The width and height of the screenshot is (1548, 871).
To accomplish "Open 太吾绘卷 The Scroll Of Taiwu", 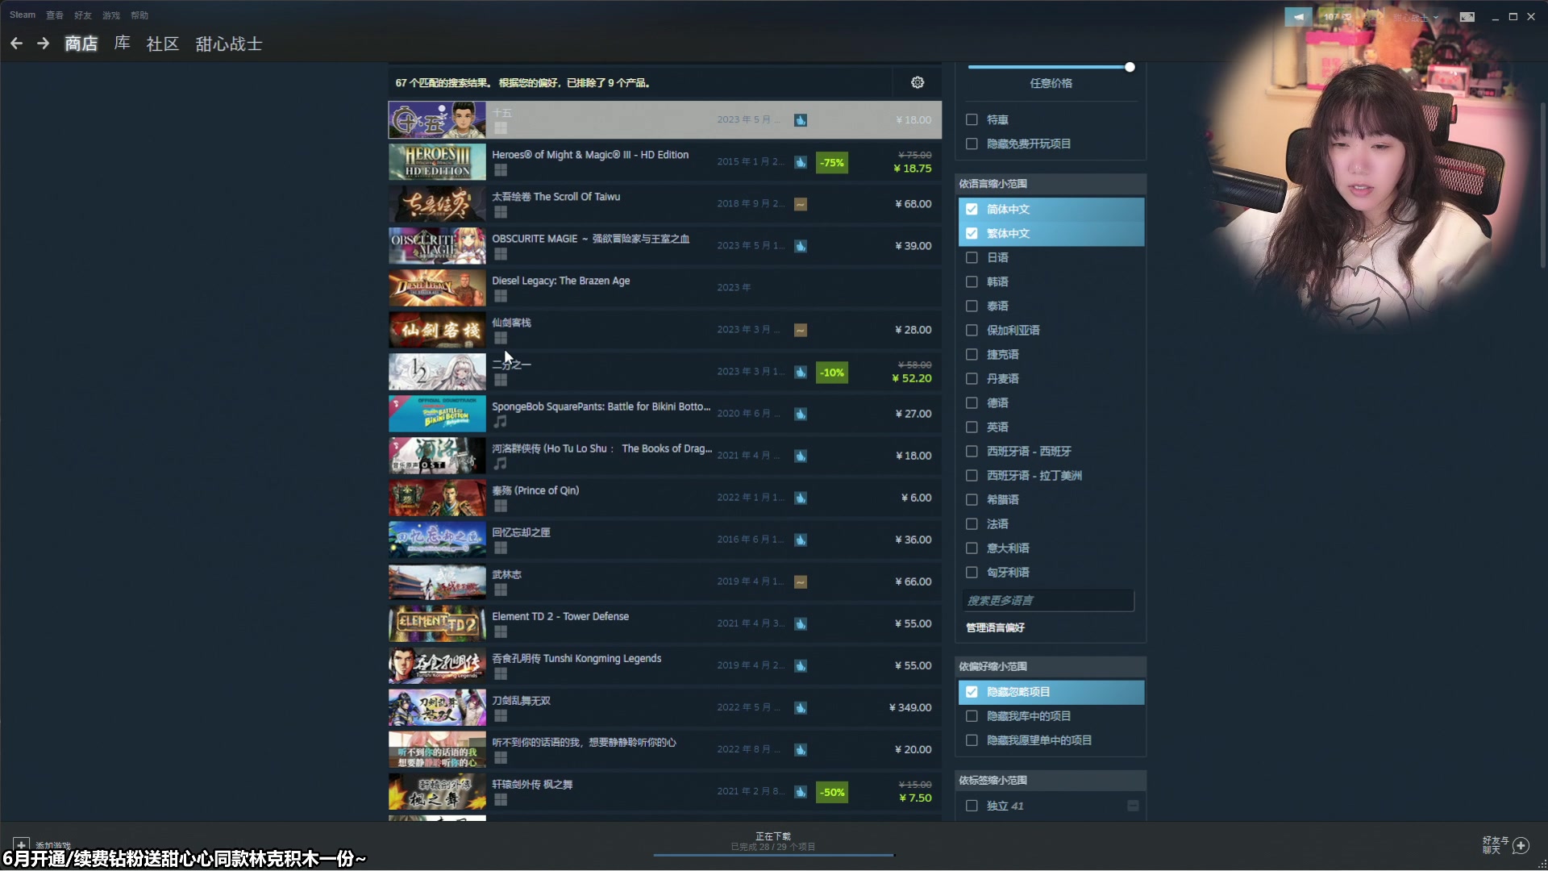I will (x=664, y=204).
